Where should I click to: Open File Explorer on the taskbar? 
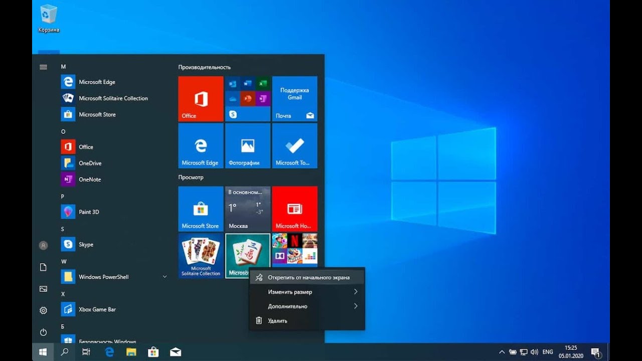tap(131, 352)
